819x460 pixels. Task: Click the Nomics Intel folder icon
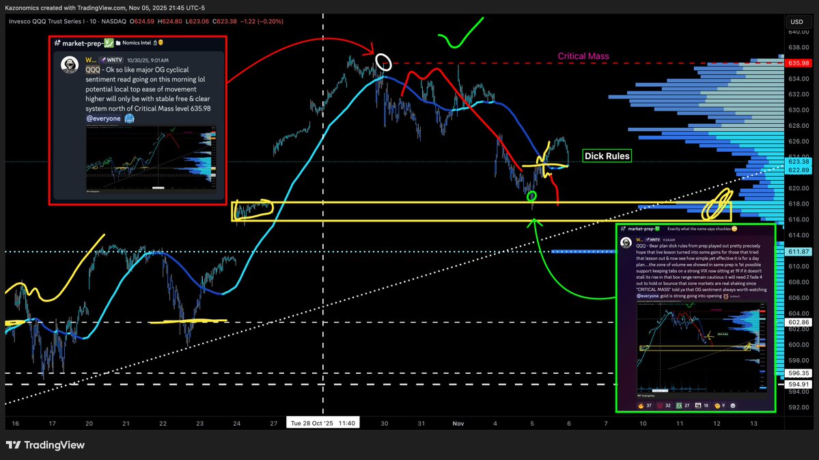coord(119,43)
